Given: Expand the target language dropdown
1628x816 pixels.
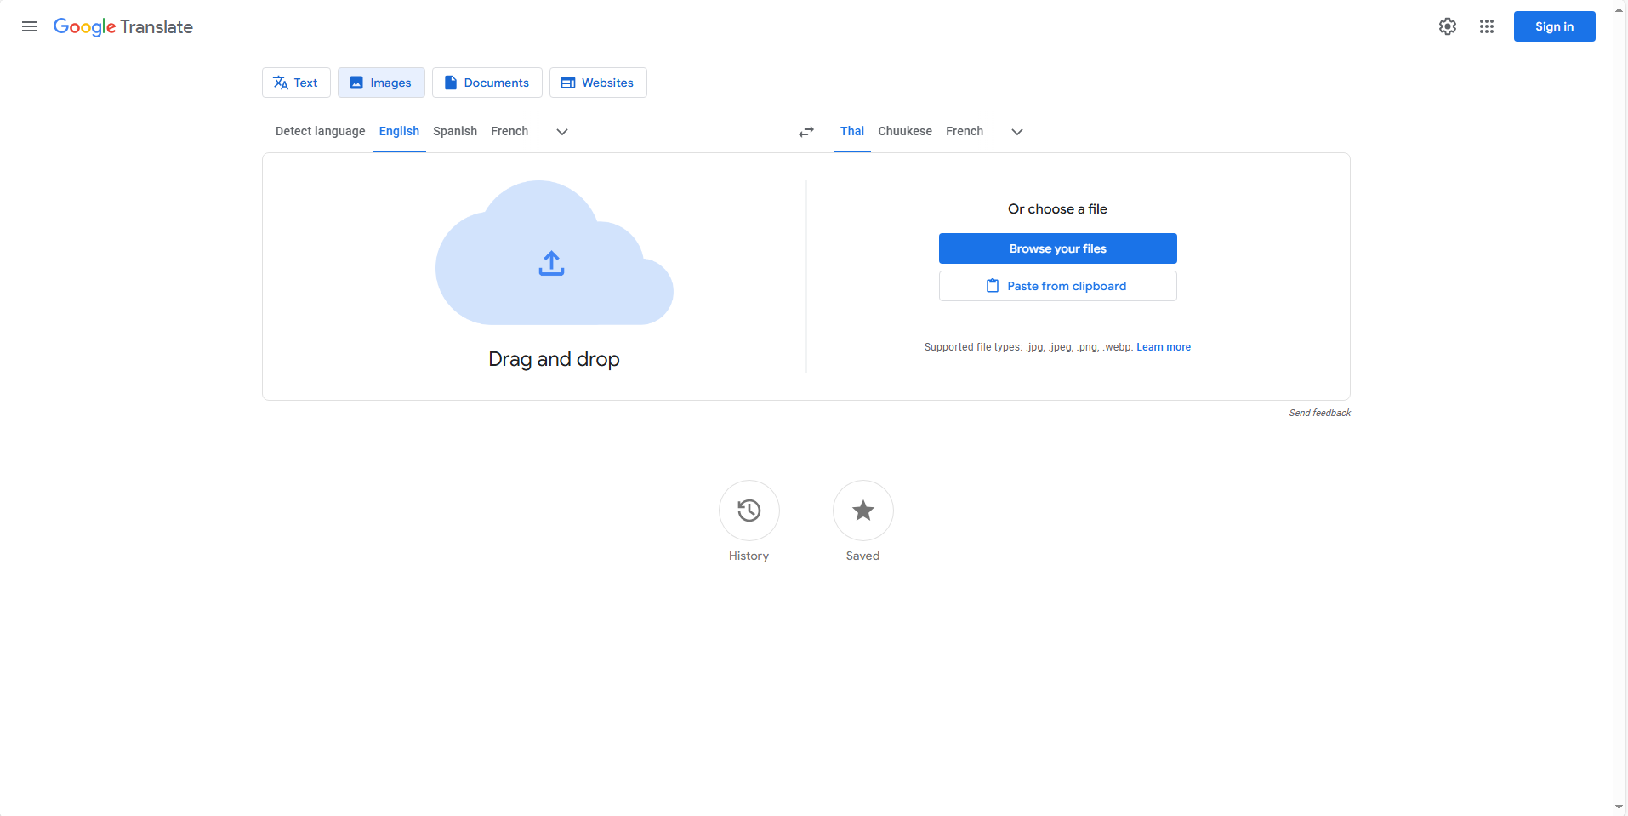Looking at the screenshot, I should click(1016, 132).
